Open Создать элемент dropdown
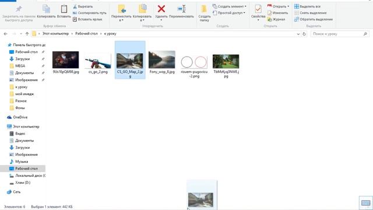Viewport: 373px width, 210px height. pyautogui.click(x=230, y=6)
